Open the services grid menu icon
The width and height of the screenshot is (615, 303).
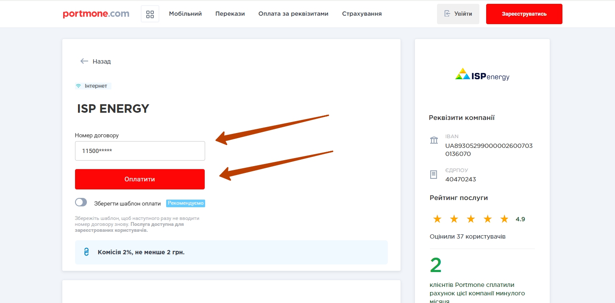tap(150, 14)
